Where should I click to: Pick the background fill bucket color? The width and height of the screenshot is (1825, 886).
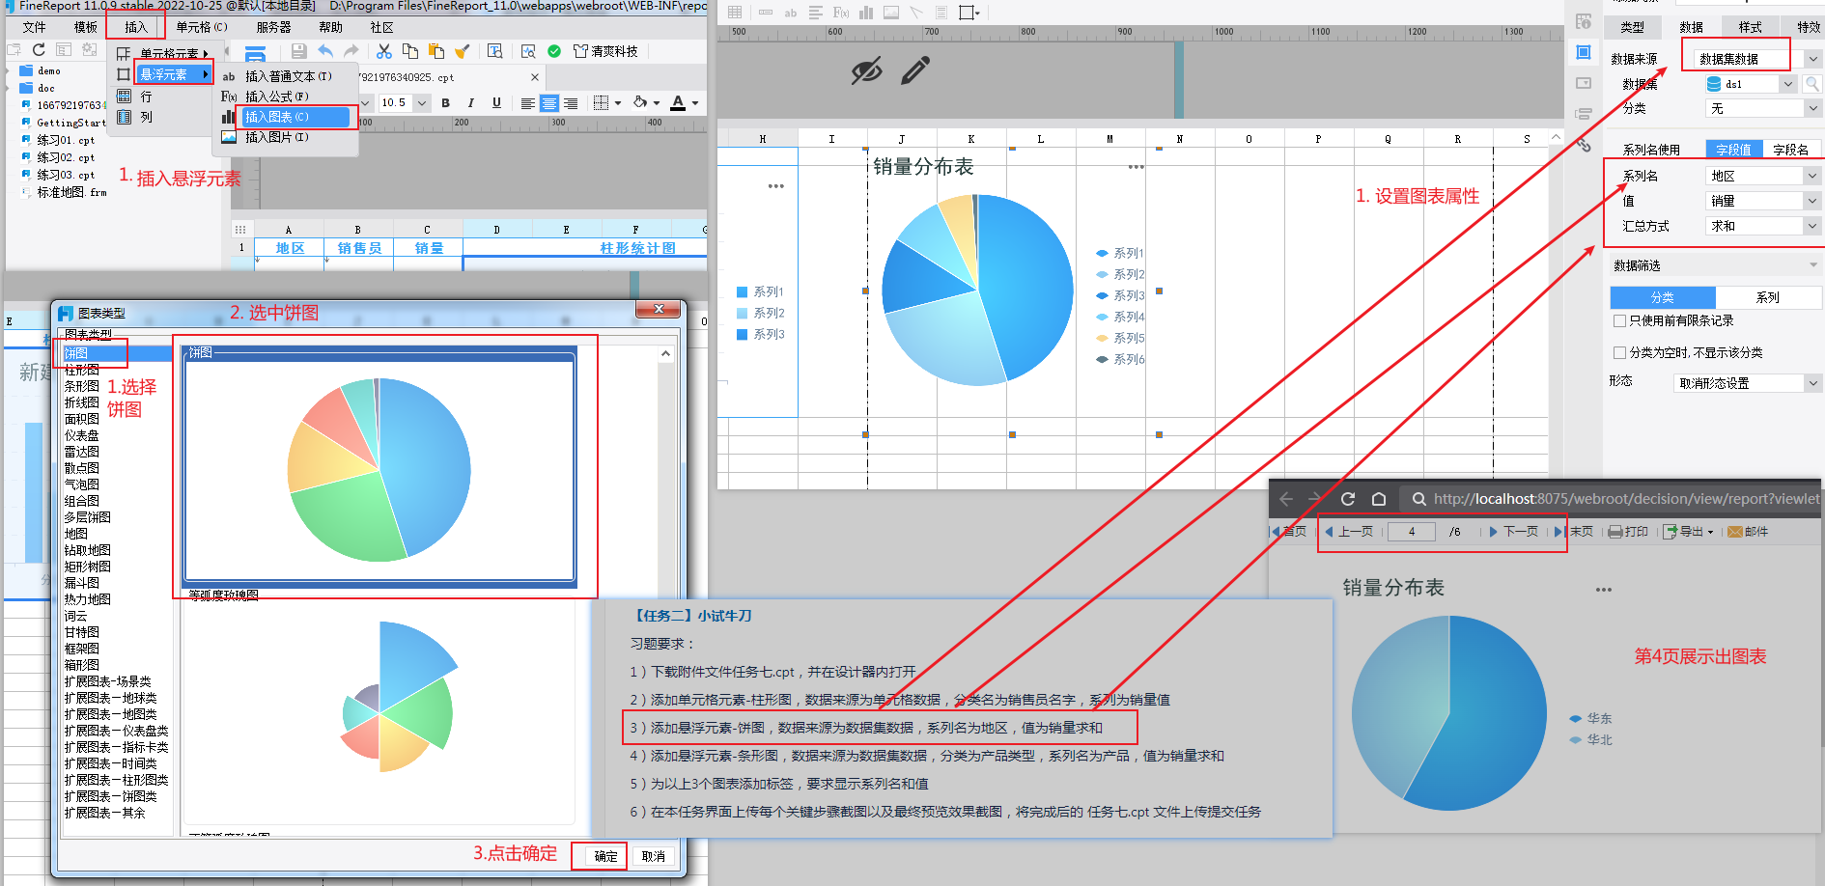point(640,103)
